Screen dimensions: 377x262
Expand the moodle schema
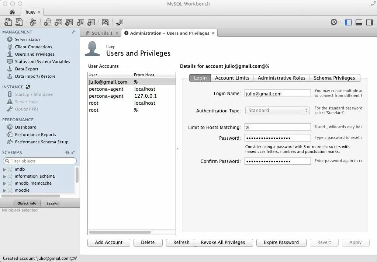click(4, 191)
